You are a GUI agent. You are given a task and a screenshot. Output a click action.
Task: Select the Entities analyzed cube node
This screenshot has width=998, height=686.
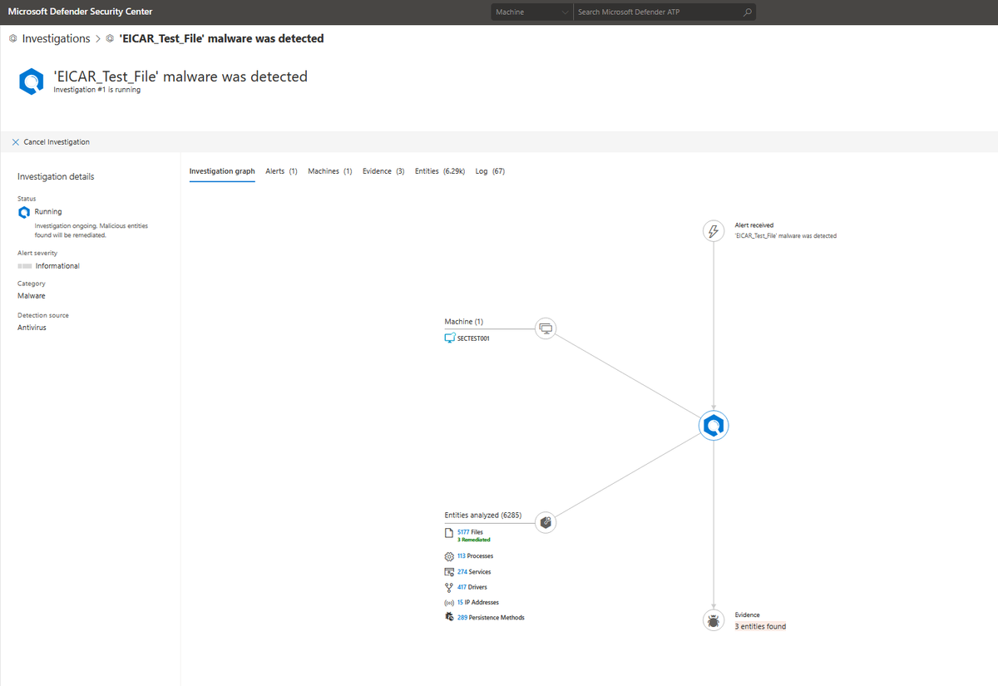point(546,522)
